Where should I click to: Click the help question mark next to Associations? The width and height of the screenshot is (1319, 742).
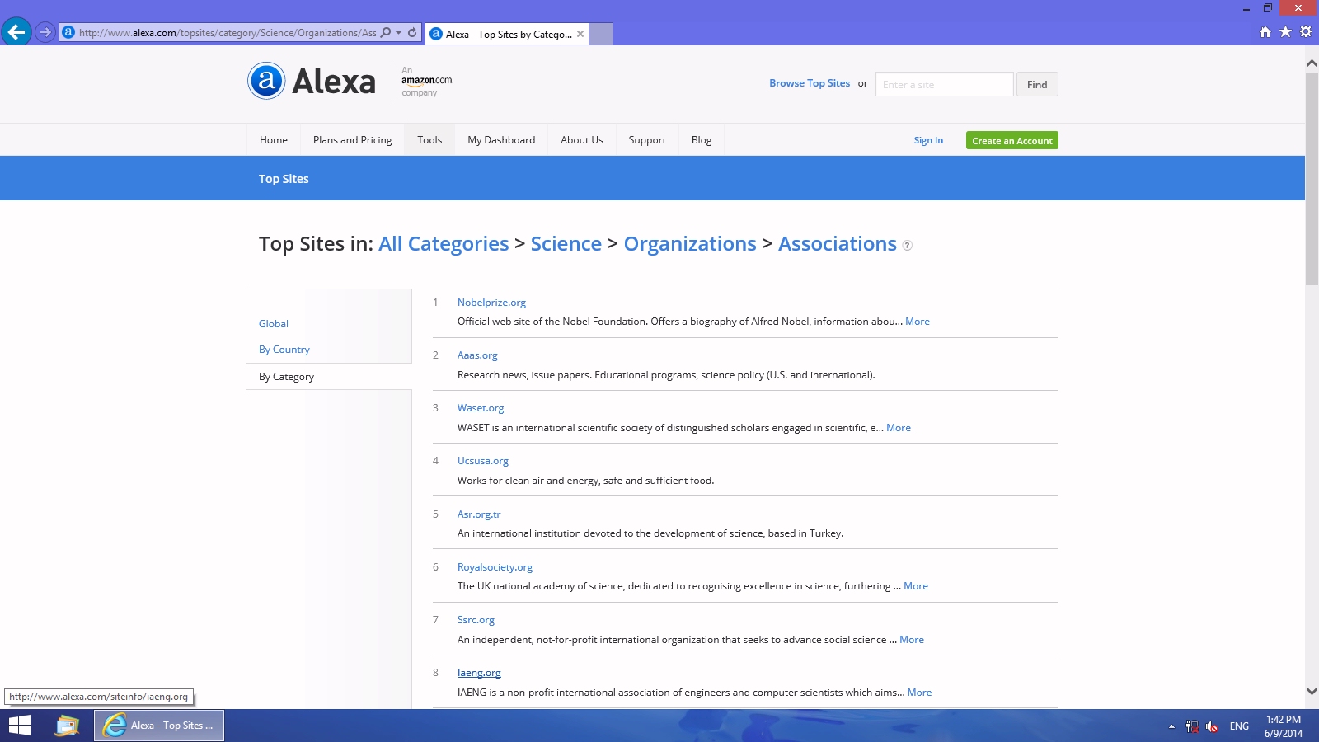pyautogui.click(x=907, y=246)
